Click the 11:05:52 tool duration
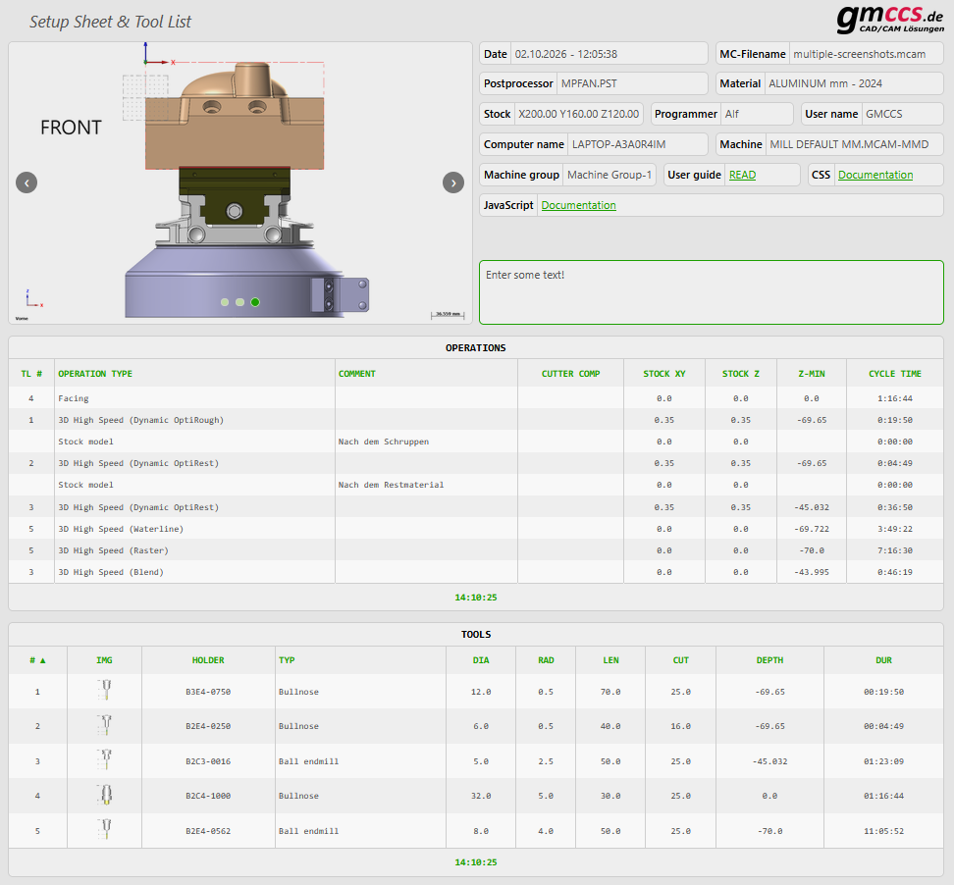 coord(884,831)
